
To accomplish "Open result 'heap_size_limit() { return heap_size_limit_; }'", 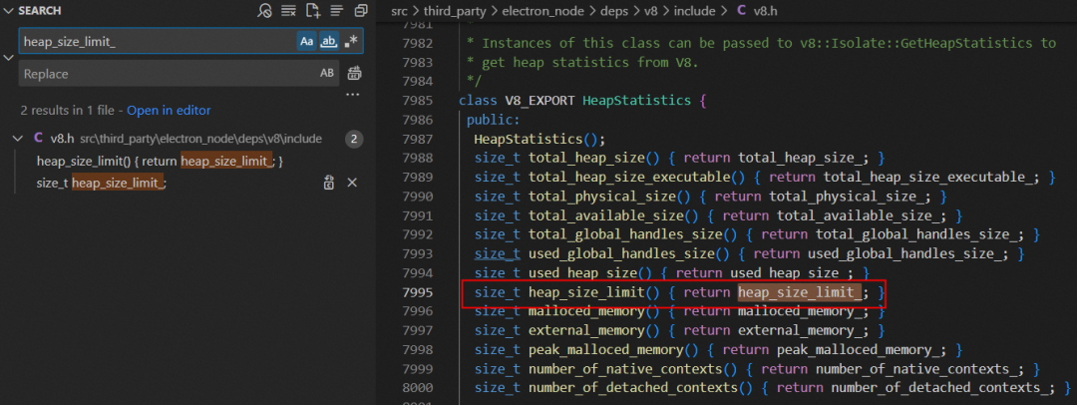I will [x=160, y=161].
